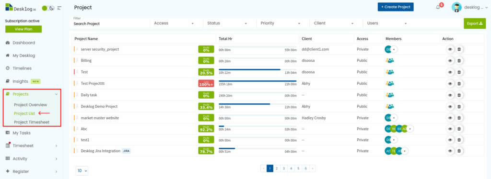Change rows per page dropdown showing 10

(x=82, y=171)
